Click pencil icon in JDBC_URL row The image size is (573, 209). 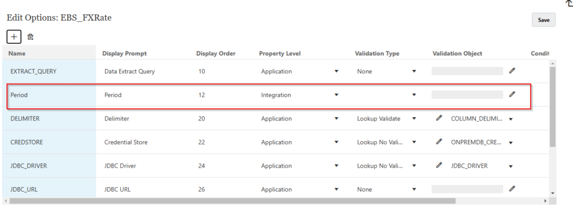coord(513,189)
